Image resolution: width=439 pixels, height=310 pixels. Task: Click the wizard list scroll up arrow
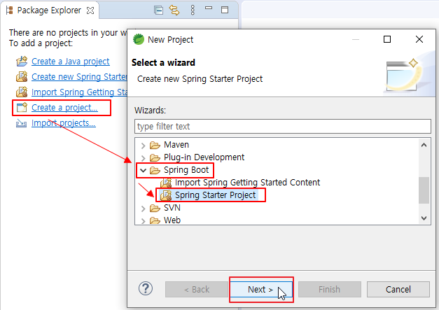424,145
